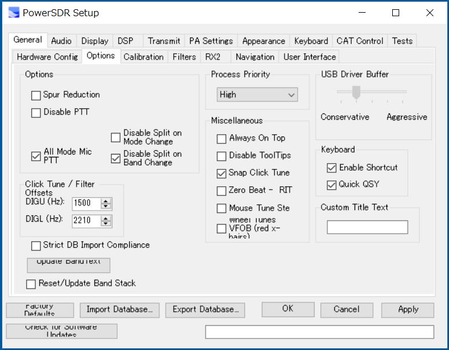
Task: Check Reset/Update Band Stack
Action: (x=31, y=284)
